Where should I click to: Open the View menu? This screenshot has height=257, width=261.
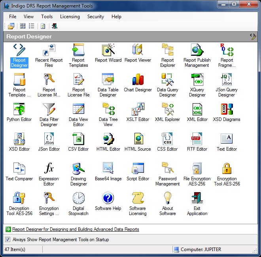(28, 17)
